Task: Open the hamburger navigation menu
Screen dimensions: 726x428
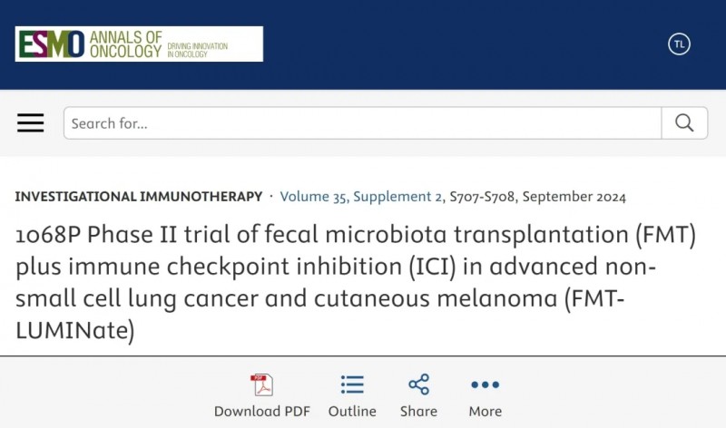Action: tap(31, 122)
